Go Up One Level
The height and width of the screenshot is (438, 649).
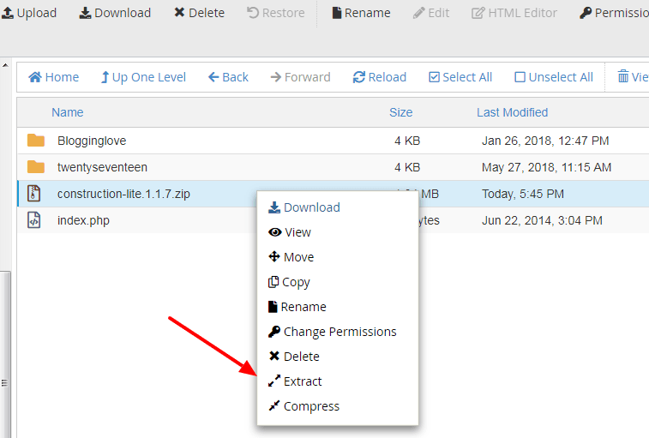click(x=143, y=77)
